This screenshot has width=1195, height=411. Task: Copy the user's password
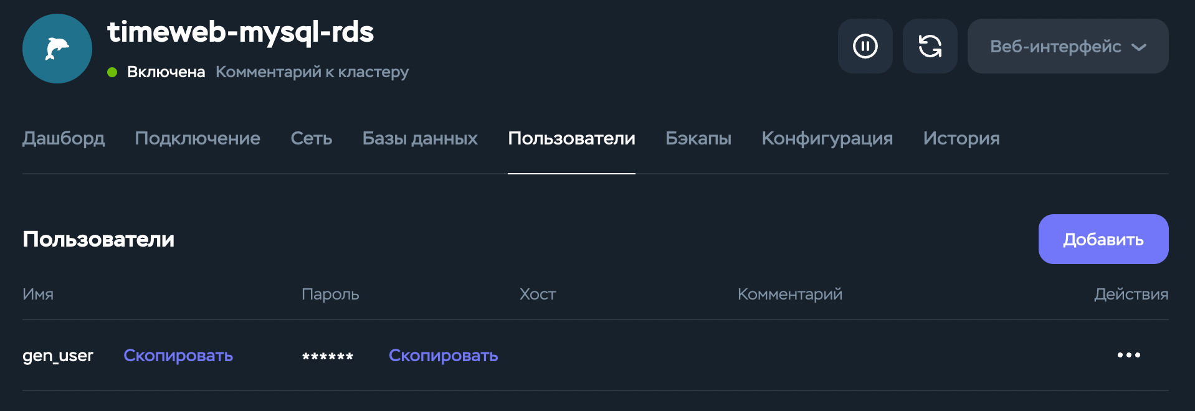point(443,355)
